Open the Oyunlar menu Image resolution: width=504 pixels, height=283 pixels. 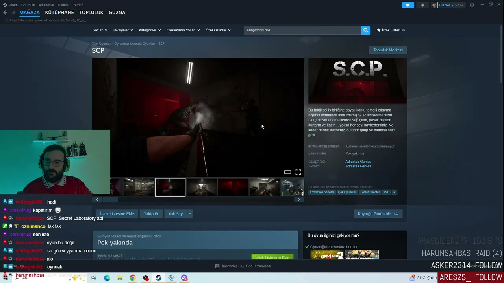tap(63, 5)
